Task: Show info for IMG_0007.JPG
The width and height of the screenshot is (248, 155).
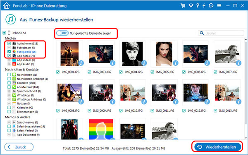Action: tap(238, 63)
